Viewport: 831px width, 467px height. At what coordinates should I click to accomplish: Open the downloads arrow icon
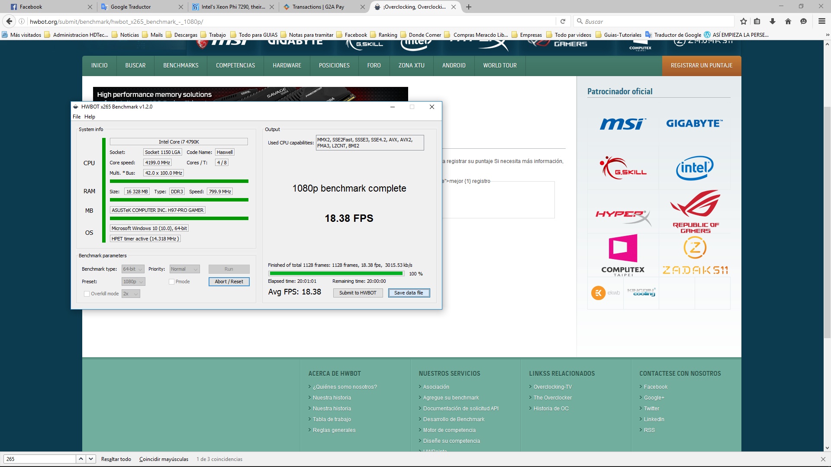(773, 21)
